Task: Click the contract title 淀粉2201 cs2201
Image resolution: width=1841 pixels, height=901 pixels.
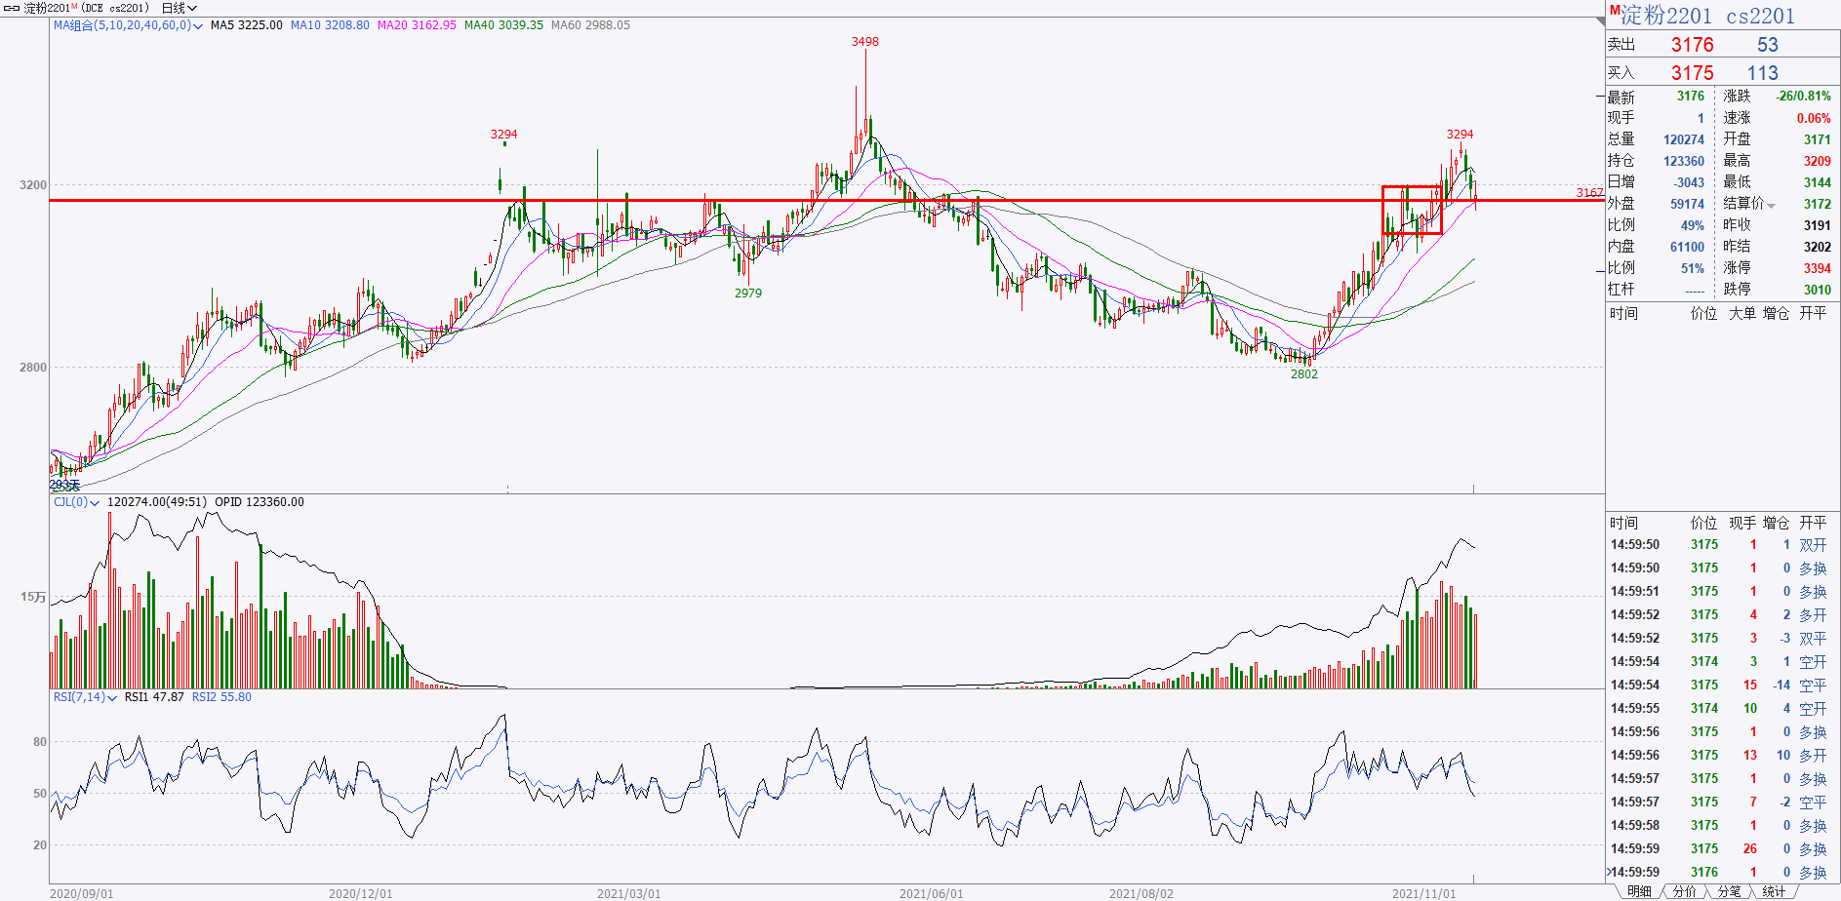Action: pos(1707,16)
